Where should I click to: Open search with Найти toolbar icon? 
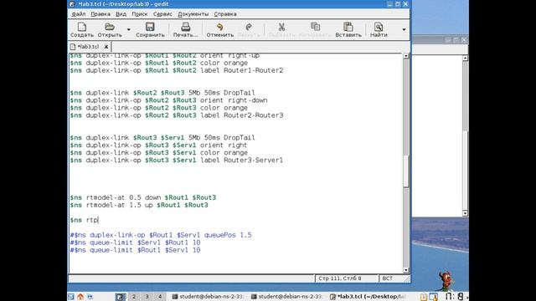[379, 30]
